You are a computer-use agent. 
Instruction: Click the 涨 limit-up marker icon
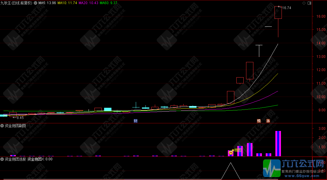click(268, 121)
